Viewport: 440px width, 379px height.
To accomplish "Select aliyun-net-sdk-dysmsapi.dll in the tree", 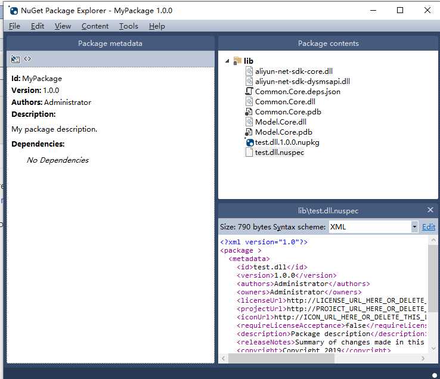I will 302,82.
